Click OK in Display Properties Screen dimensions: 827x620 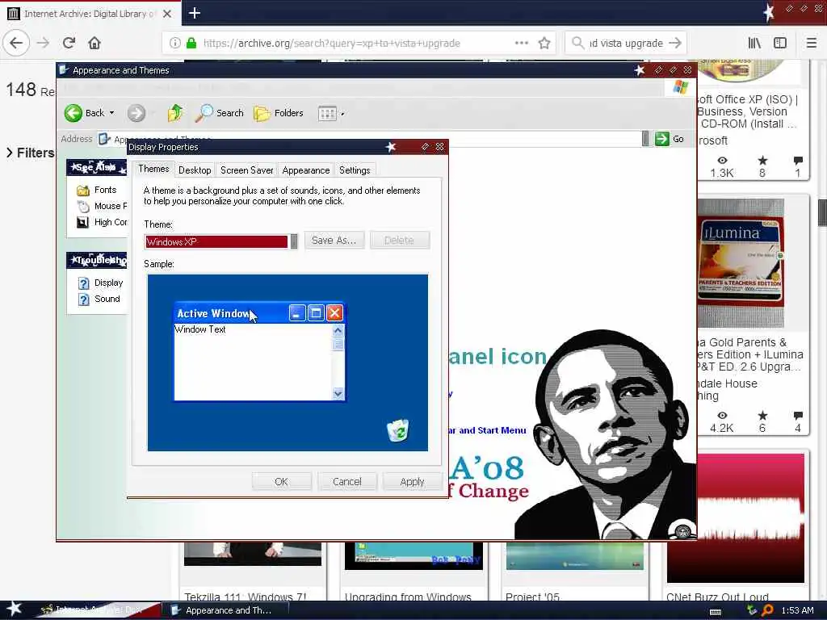[281, 481]
